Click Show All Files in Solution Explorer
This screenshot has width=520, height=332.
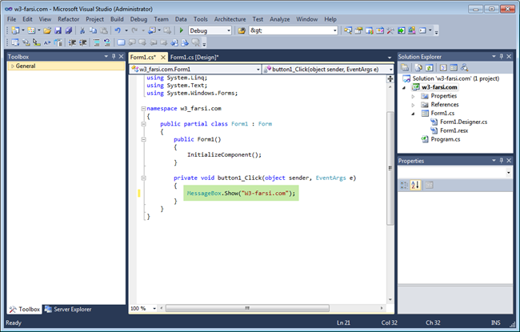418,68
